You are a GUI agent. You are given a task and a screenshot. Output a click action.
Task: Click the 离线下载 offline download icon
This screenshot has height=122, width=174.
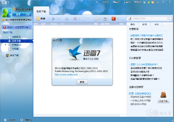(x=7, y=56)
